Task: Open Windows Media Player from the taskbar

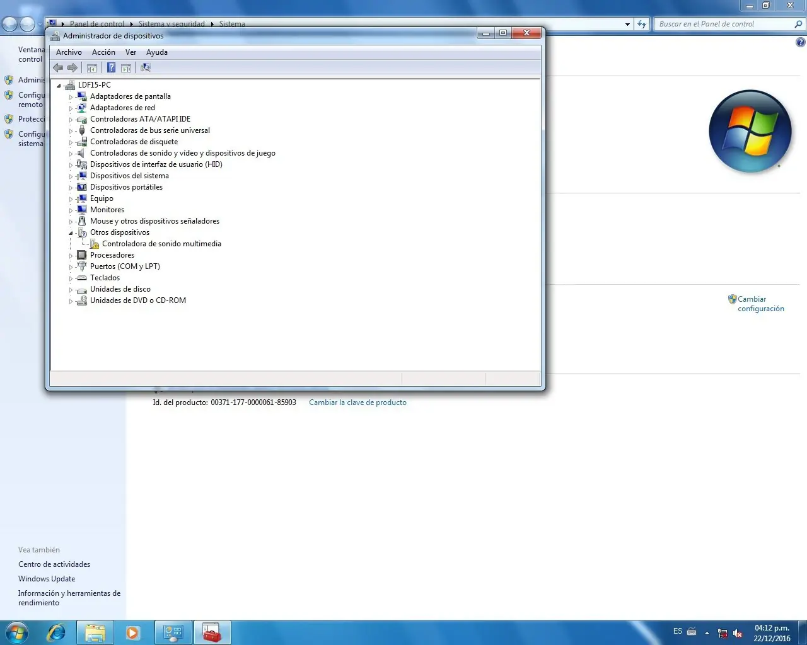Action: 134,632
